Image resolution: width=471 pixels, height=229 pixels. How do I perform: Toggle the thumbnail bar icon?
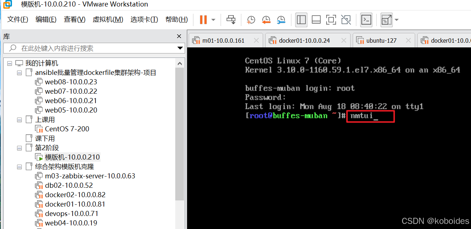(x=316, y=20)
